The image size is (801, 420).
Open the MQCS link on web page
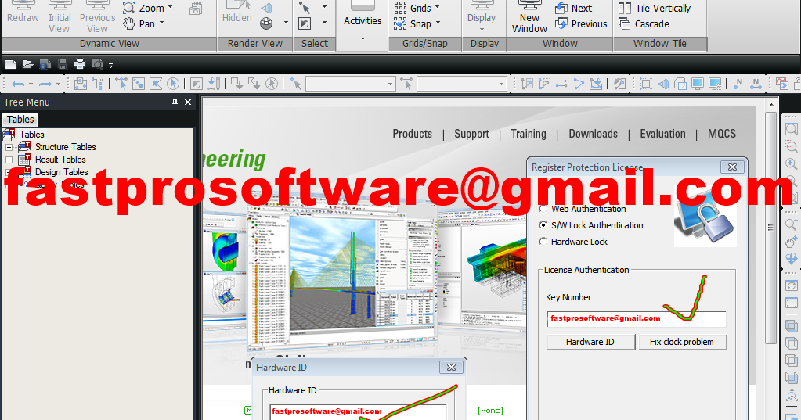tap(722, 134)
